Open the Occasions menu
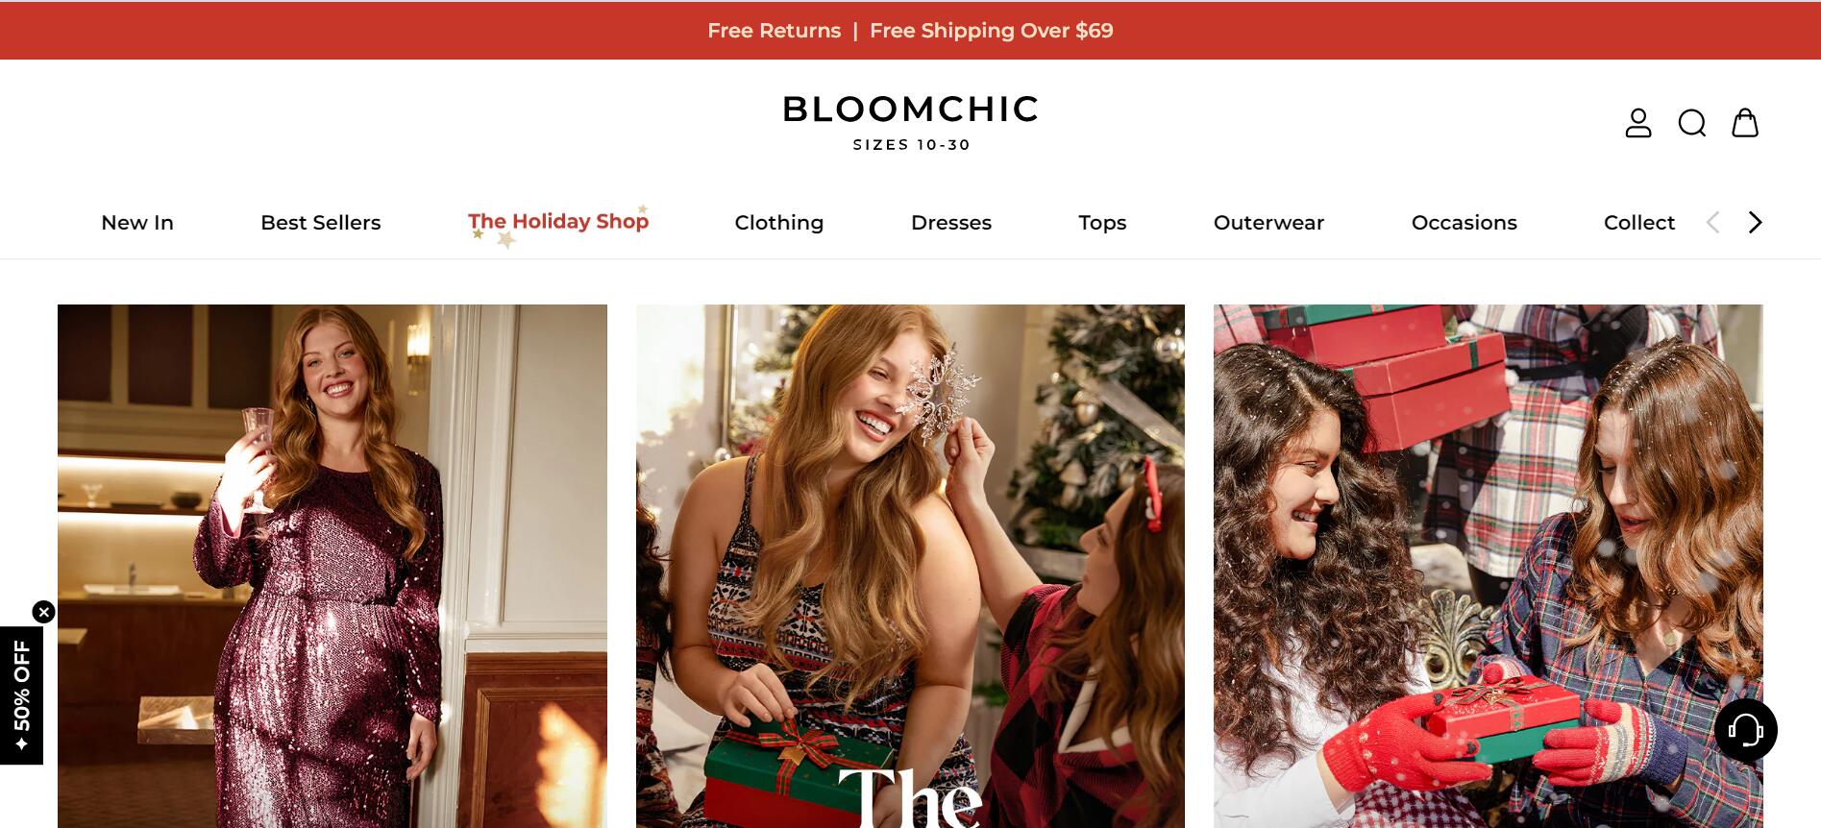1821x828 pixels. click(x=1464, y=223)
